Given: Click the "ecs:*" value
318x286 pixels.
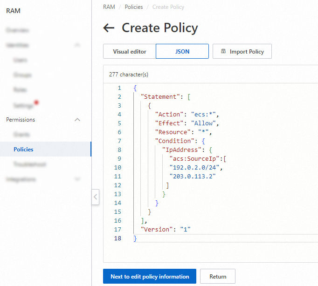Looking at the screenshot, I should tap(203, 115).
